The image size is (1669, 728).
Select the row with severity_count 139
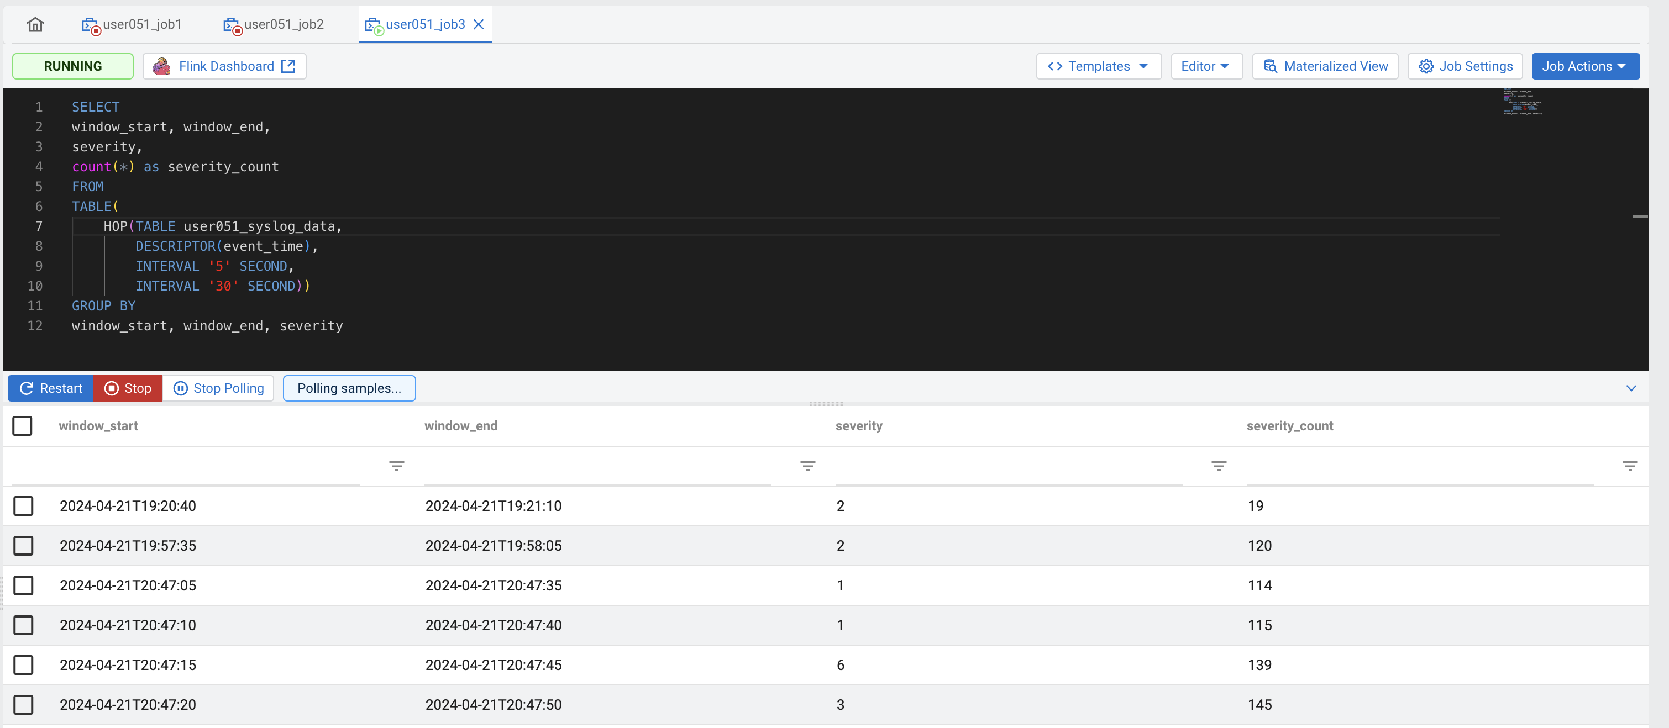[x=23, y=664]
